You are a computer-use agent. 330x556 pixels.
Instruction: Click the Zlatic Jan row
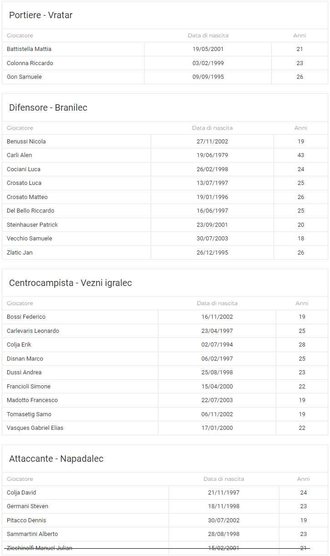(165, 253)
